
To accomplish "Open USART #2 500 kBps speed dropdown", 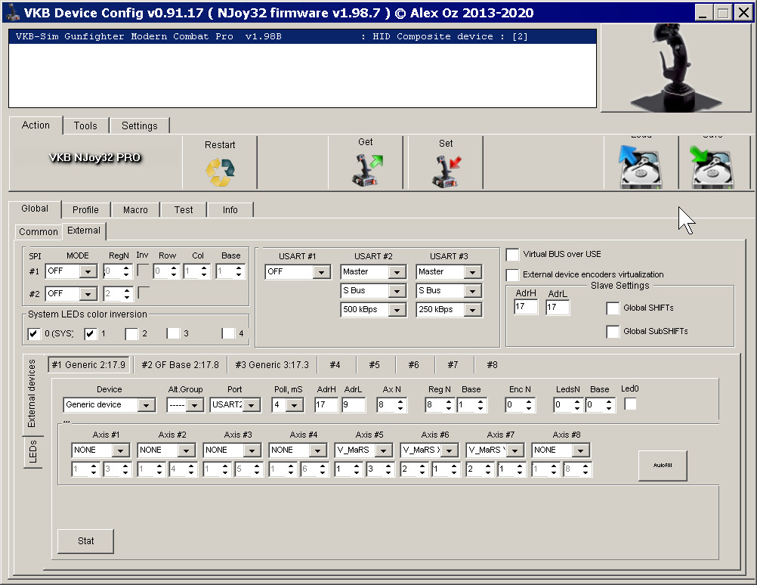I will click(397, 310).
